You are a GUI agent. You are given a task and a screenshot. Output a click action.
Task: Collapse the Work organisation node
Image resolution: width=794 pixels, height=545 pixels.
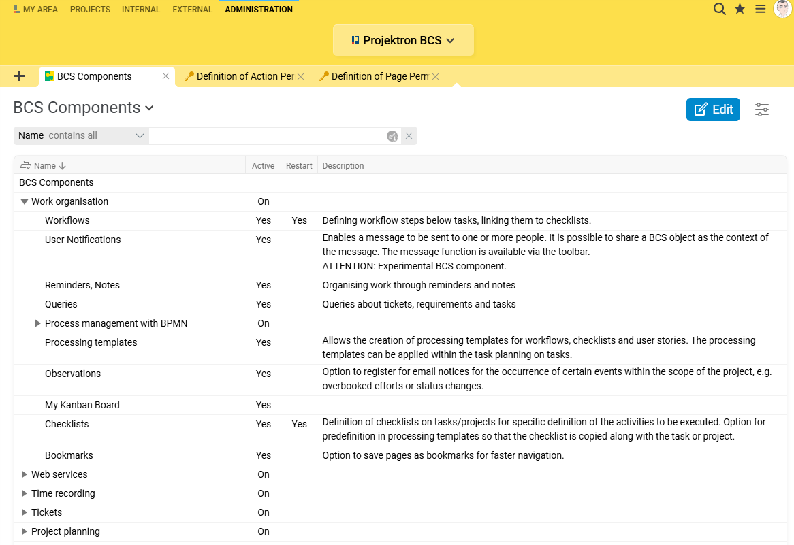pyautogui.click(x=25, y=202)
